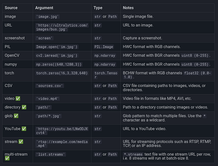Click the 'list.streams' code argument
The width and height of the screenshot is (218, 166).
click(51, 154)
